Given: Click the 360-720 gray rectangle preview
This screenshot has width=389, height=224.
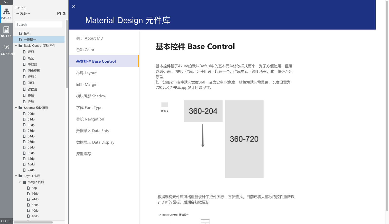Looking at the screenshot, I should [x=244, y=139].
